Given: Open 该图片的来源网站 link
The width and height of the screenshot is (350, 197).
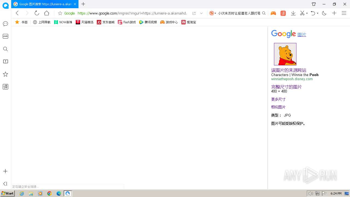Looking at the screenshot, I should pyautogui.click(x=289, y=70).
